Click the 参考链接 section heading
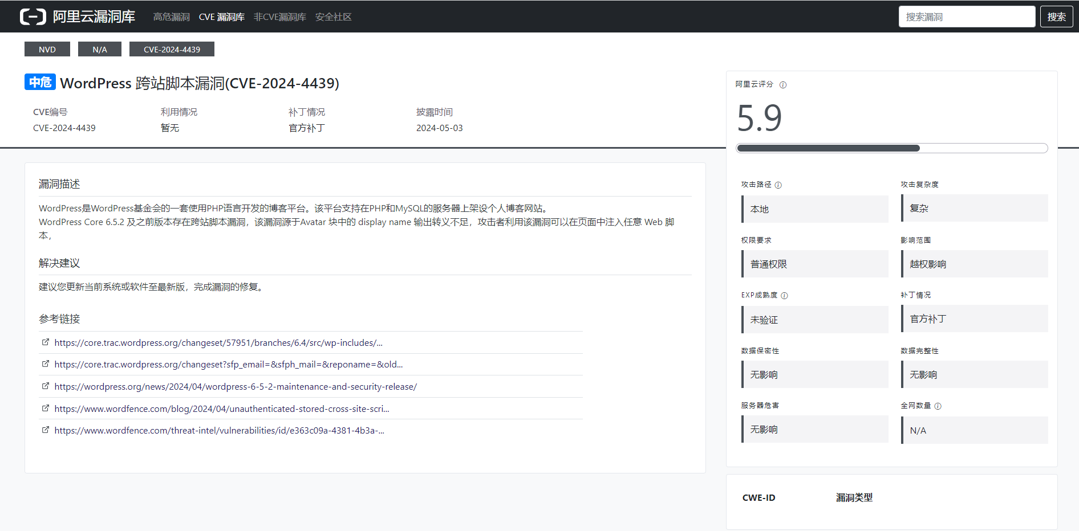Screen dimensions: 1079x531 point(59,318)
